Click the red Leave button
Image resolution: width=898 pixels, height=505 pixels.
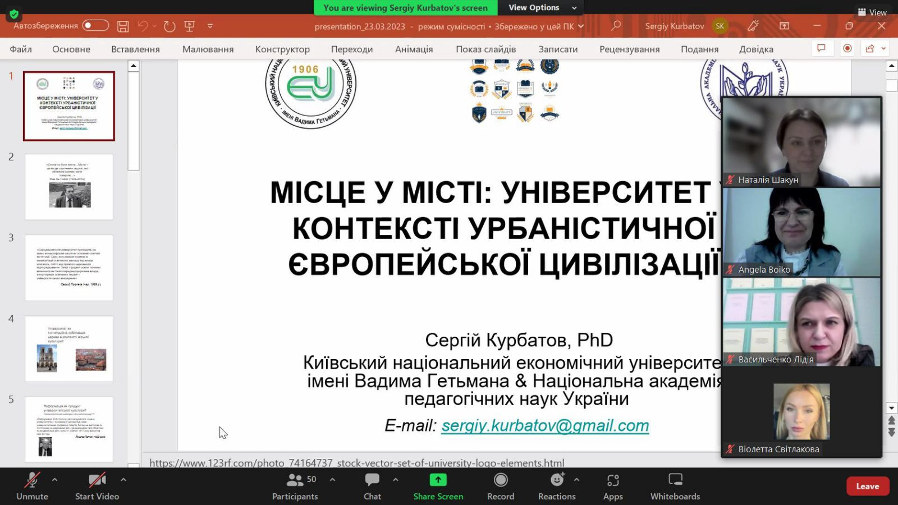[867, 486]
